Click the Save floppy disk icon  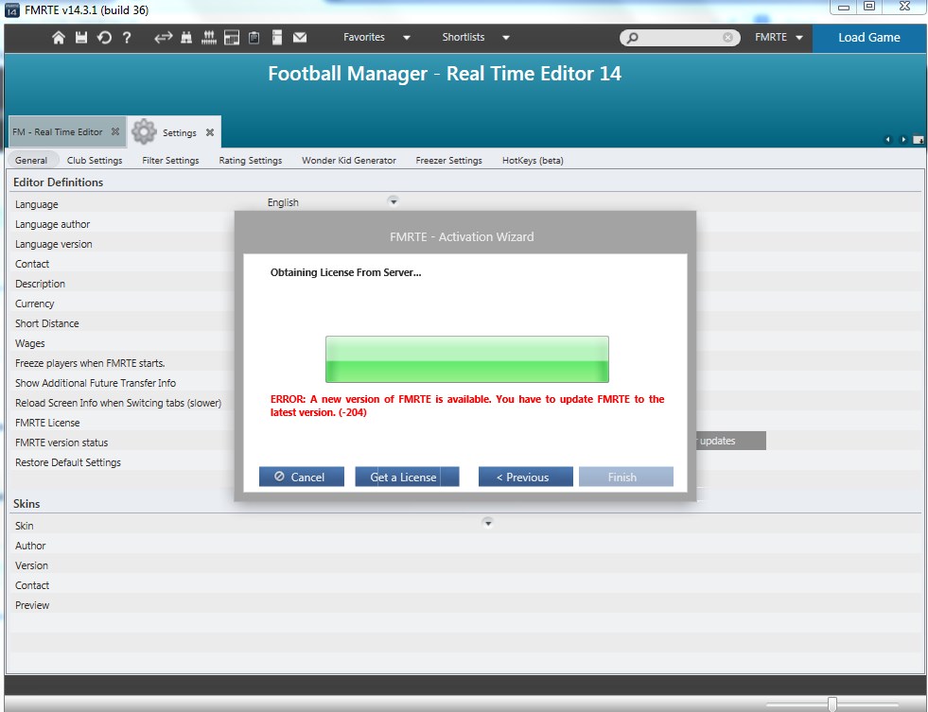[x=81, y=38]
